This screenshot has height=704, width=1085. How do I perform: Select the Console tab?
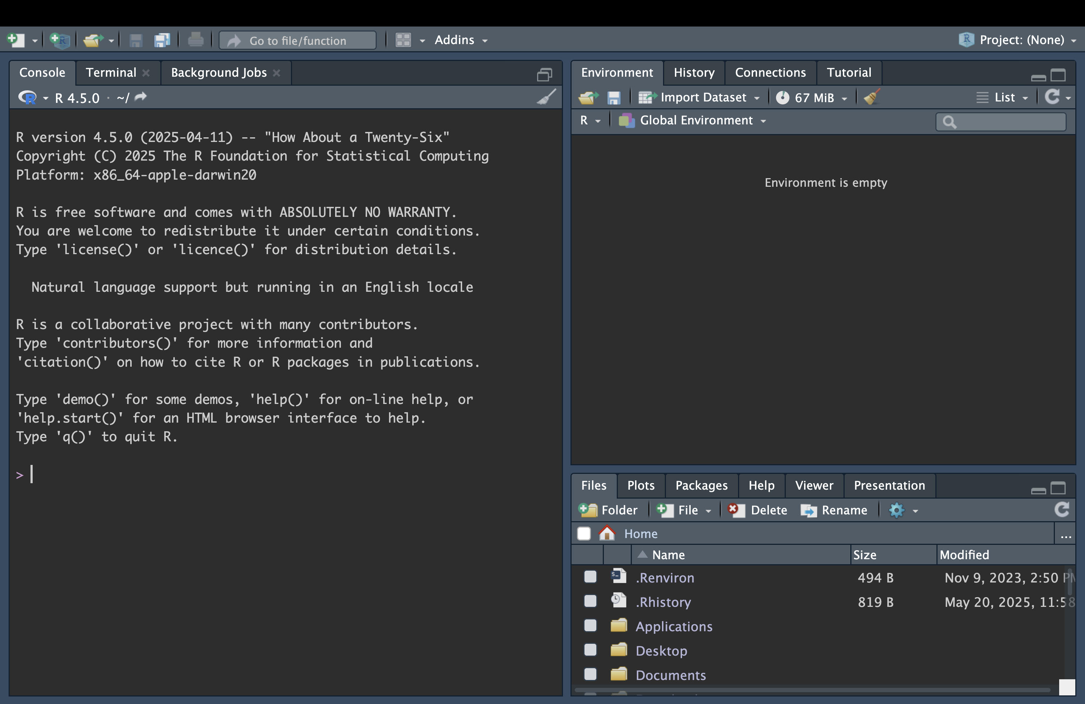(42, 72)
